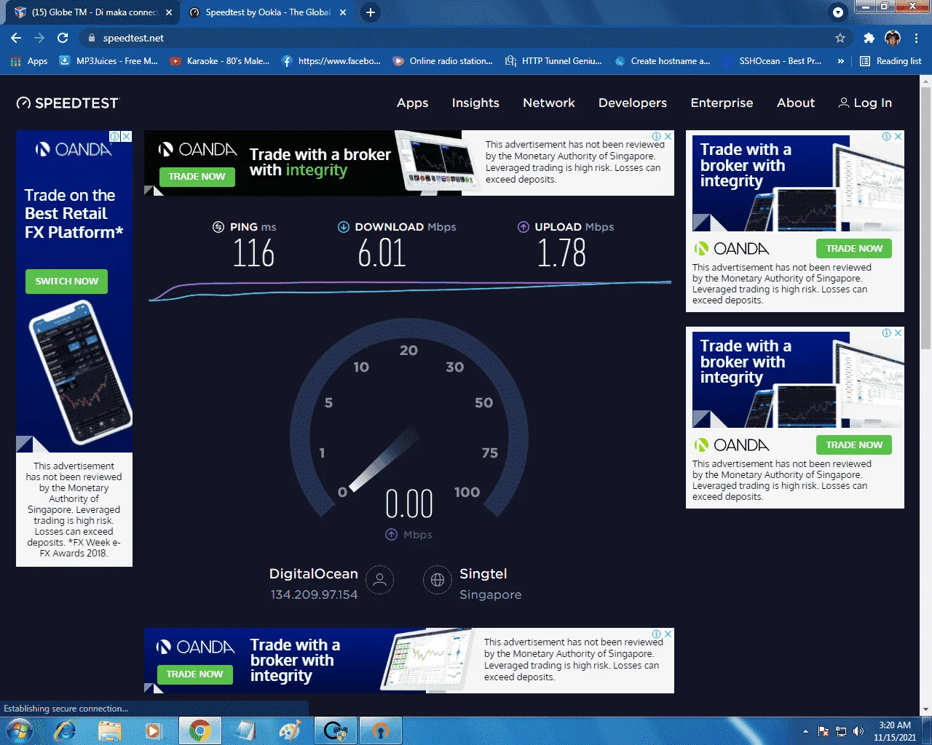
Task: Click TRADE NOW in bottom banner ad
Action: (194, 674)
